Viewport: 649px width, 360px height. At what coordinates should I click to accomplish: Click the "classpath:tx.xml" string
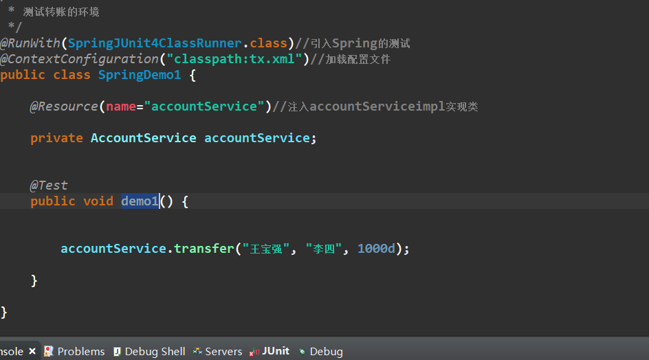(234, 59)
